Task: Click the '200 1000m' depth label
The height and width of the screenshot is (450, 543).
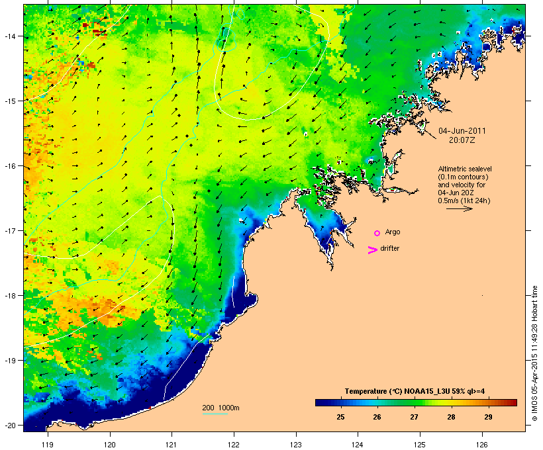Action: pyautogui.click(x=221, y=408)
